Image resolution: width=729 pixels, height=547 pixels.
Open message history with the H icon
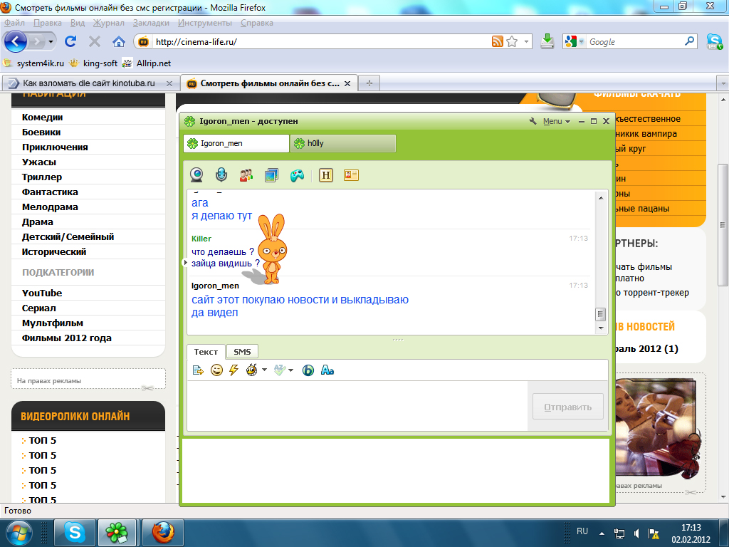pos(326,175)
